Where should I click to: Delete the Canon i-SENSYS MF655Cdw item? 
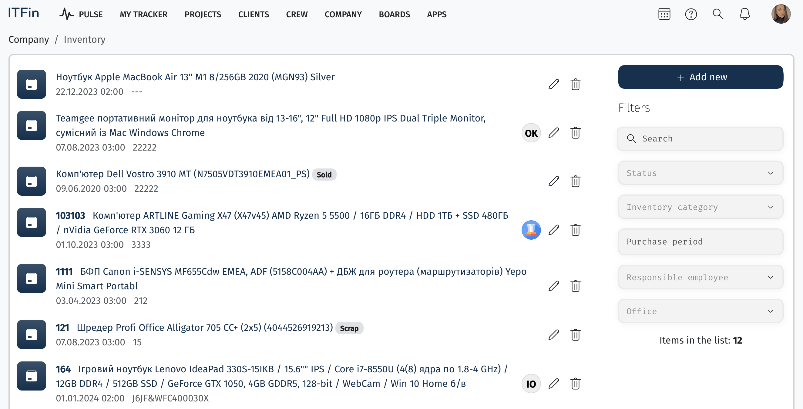[576, 286]
